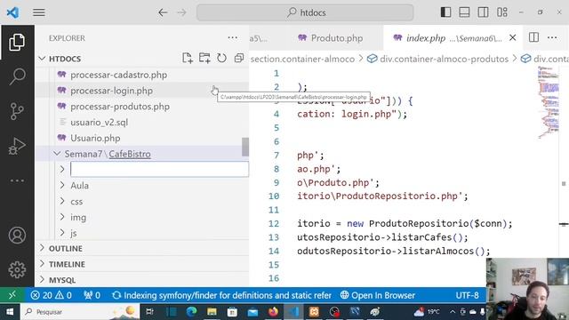The image size is (569, 320).
Task: Open the Accounts menu icon
Action: coord(17,236)
